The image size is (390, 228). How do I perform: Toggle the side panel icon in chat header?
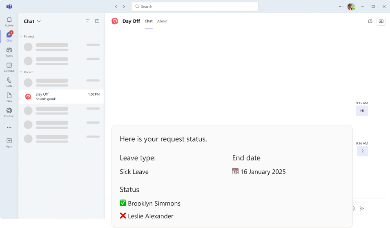coord(381,21)
